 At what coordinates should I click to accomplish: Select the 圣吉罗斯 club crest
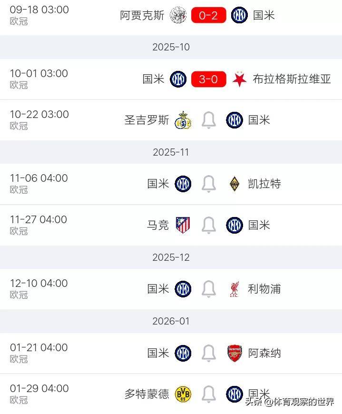point(183,120)
